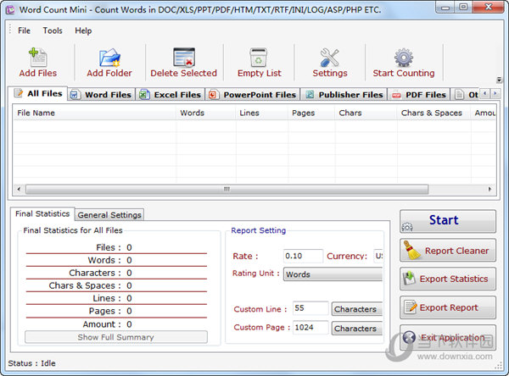The image size is (509, 376).
Task: Click the Add Files toolbar icon
Action: (x=38, y=58)
